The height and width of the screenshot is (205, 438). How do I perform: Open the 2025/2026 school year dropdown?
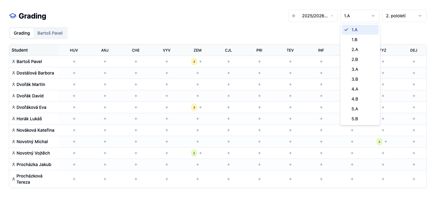(x=313, y=16)
